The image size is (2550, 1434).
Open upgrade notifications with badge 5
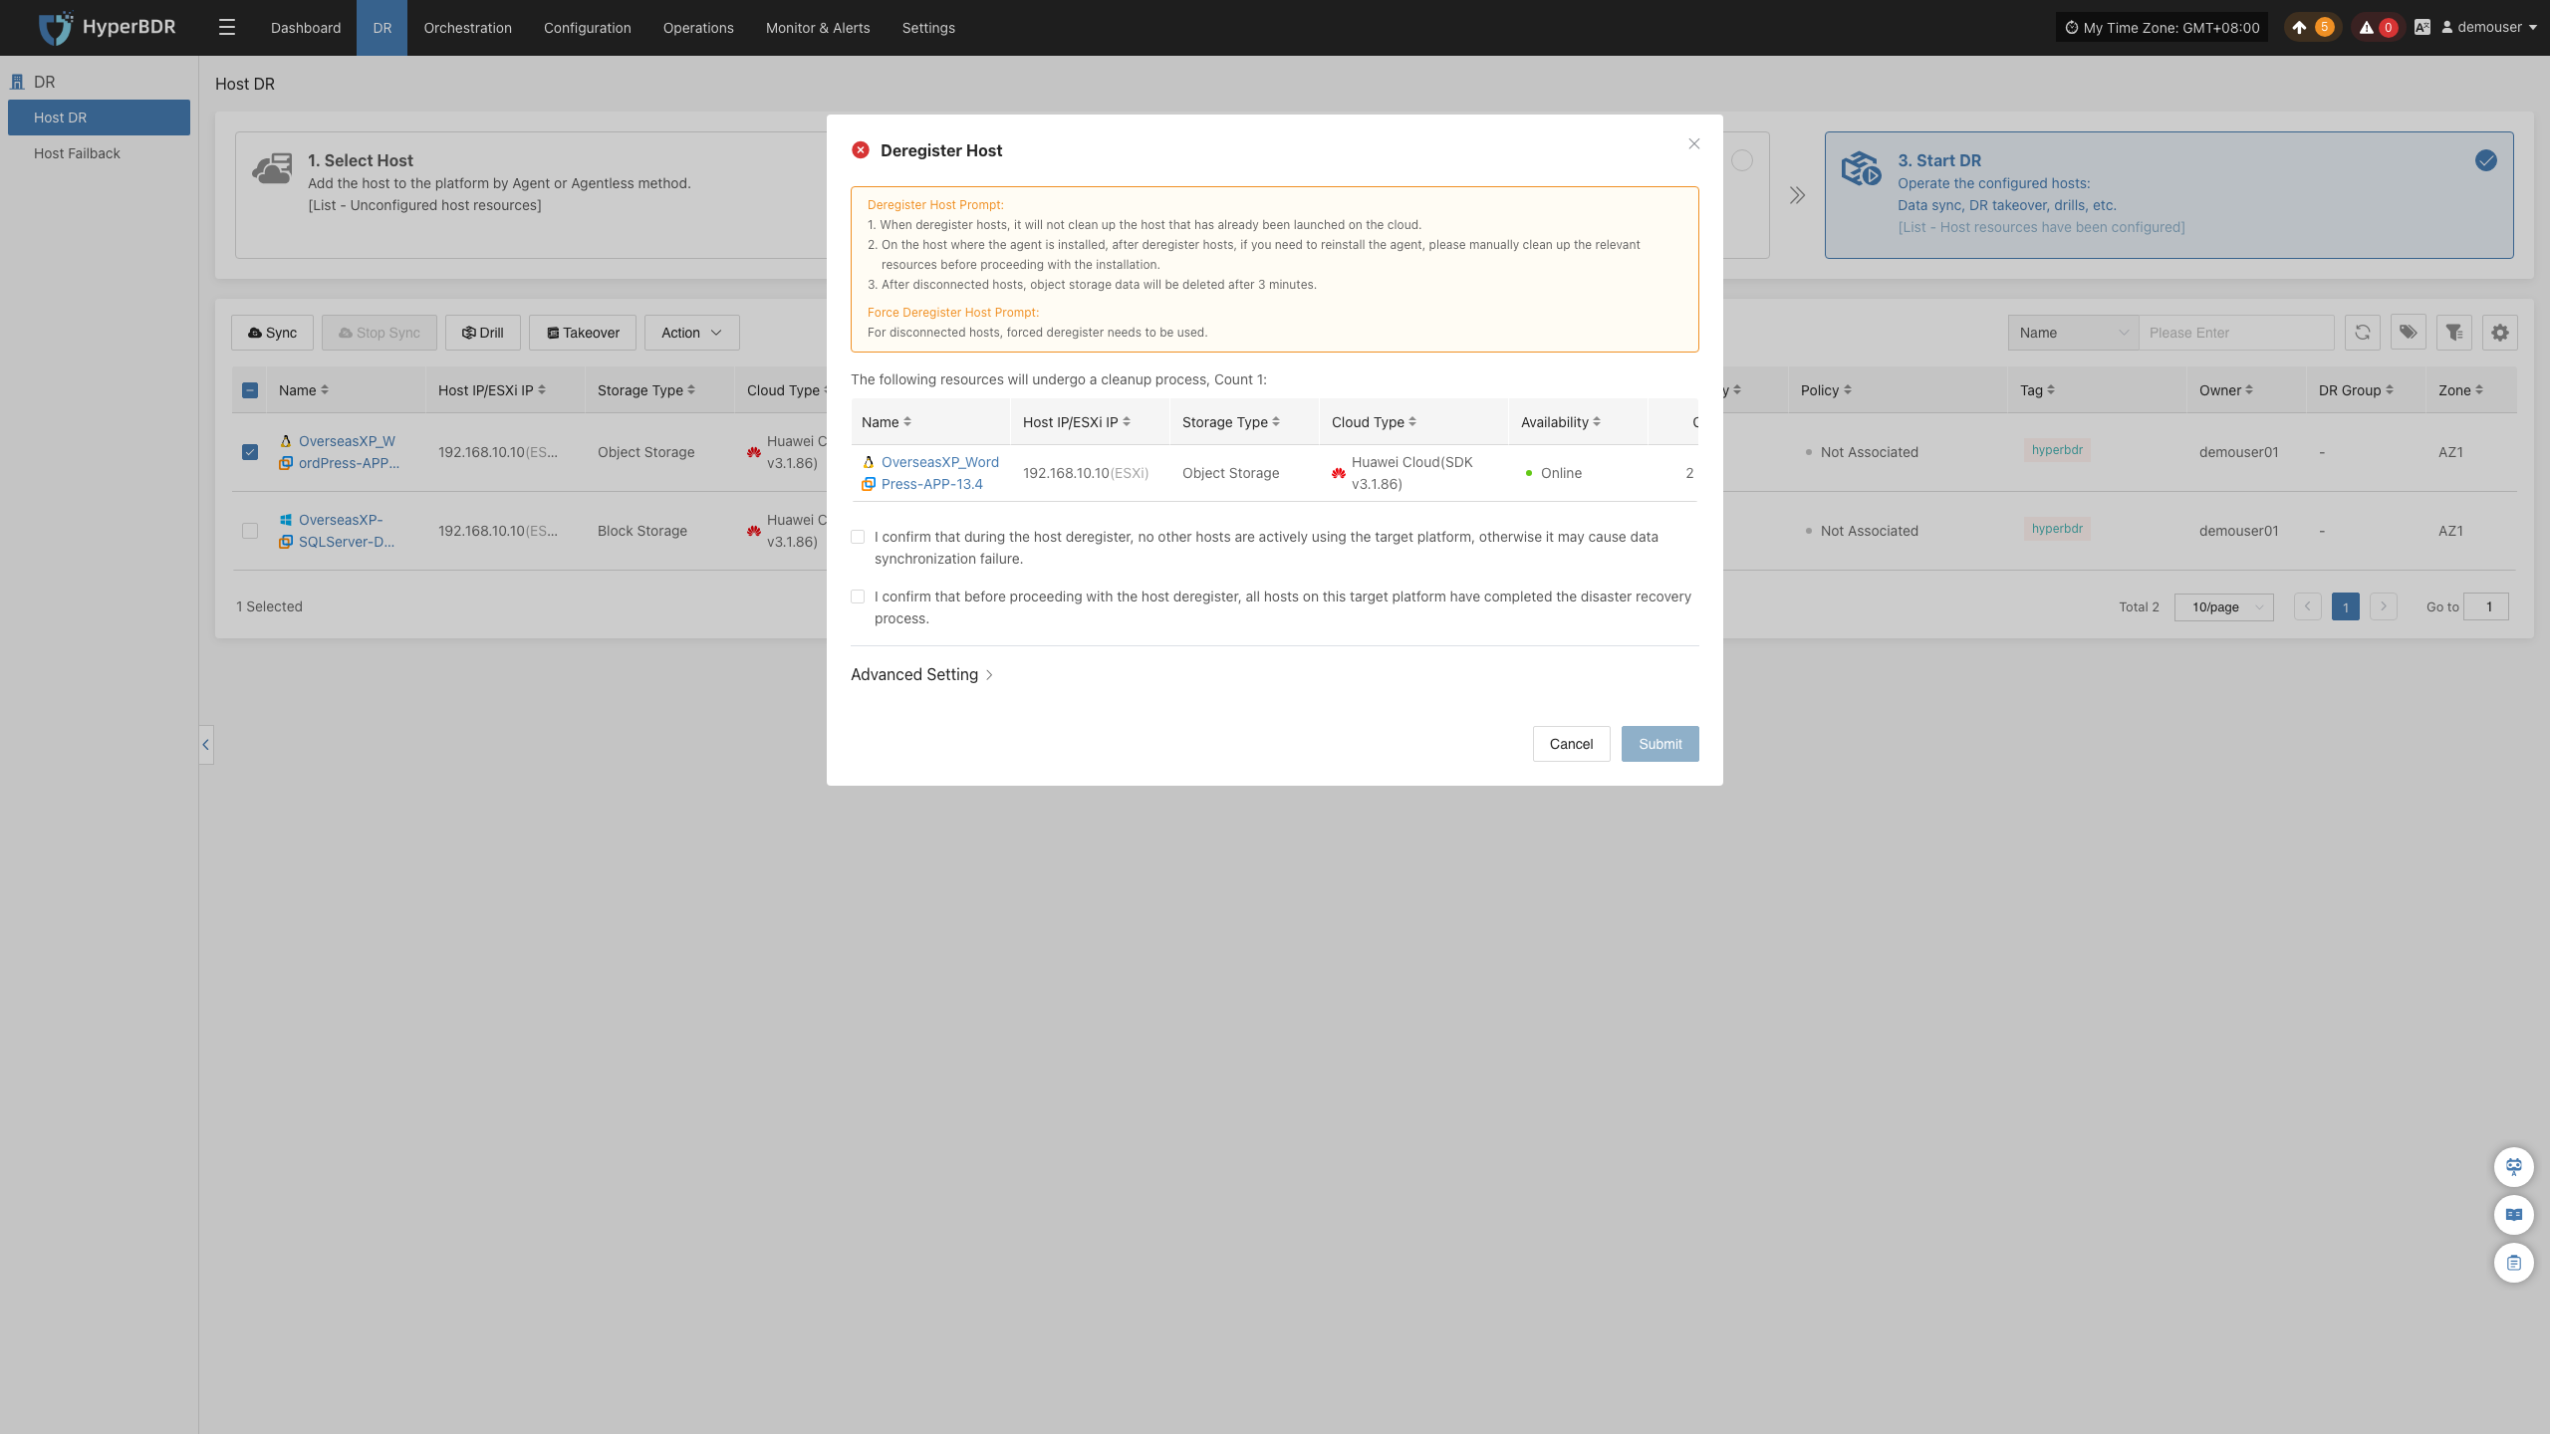point(2312,28)
